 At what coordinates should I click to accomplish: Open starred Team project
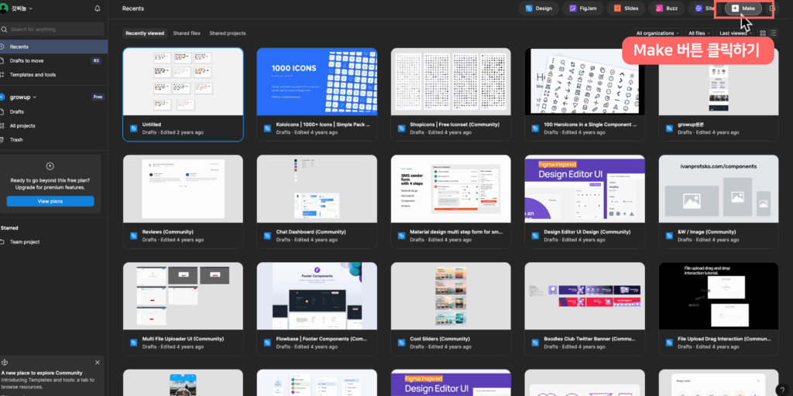click(x=53, y=242)
